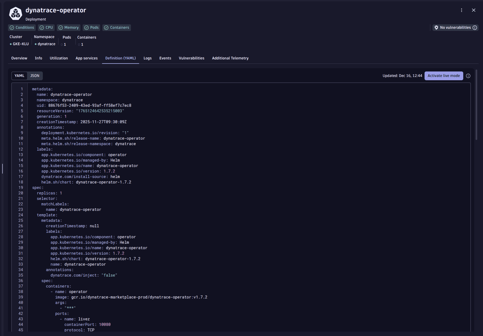Open the GKE-KLU cluster link
Viewport: 483px width, 336px height.
point(21,44)
